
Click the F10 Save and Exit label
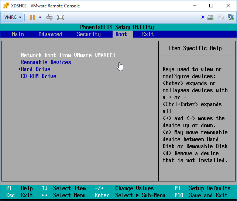click(201, 195)
